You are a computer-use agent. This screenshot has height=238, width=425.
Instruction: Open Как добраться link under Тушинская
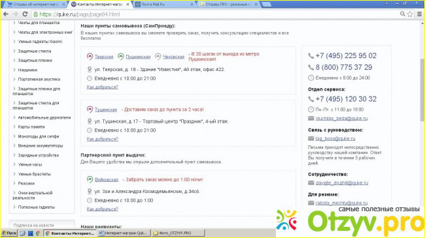103,139
